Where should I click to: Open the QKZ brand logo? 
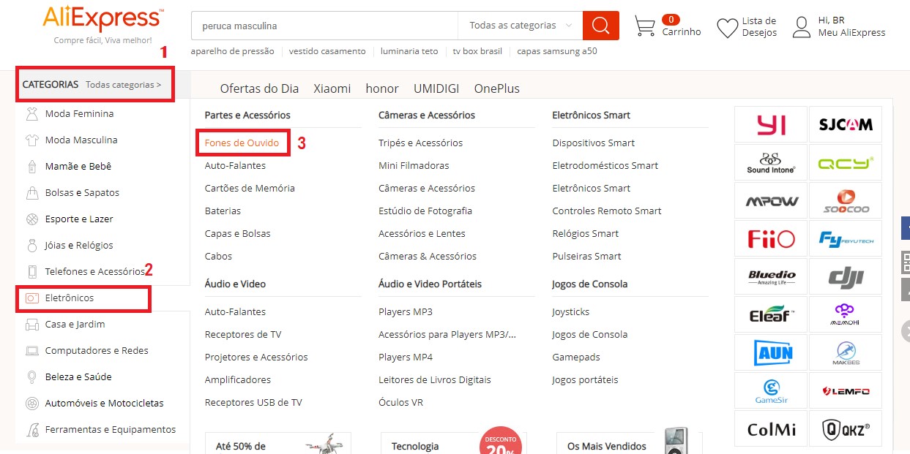(x=846, y=428)
